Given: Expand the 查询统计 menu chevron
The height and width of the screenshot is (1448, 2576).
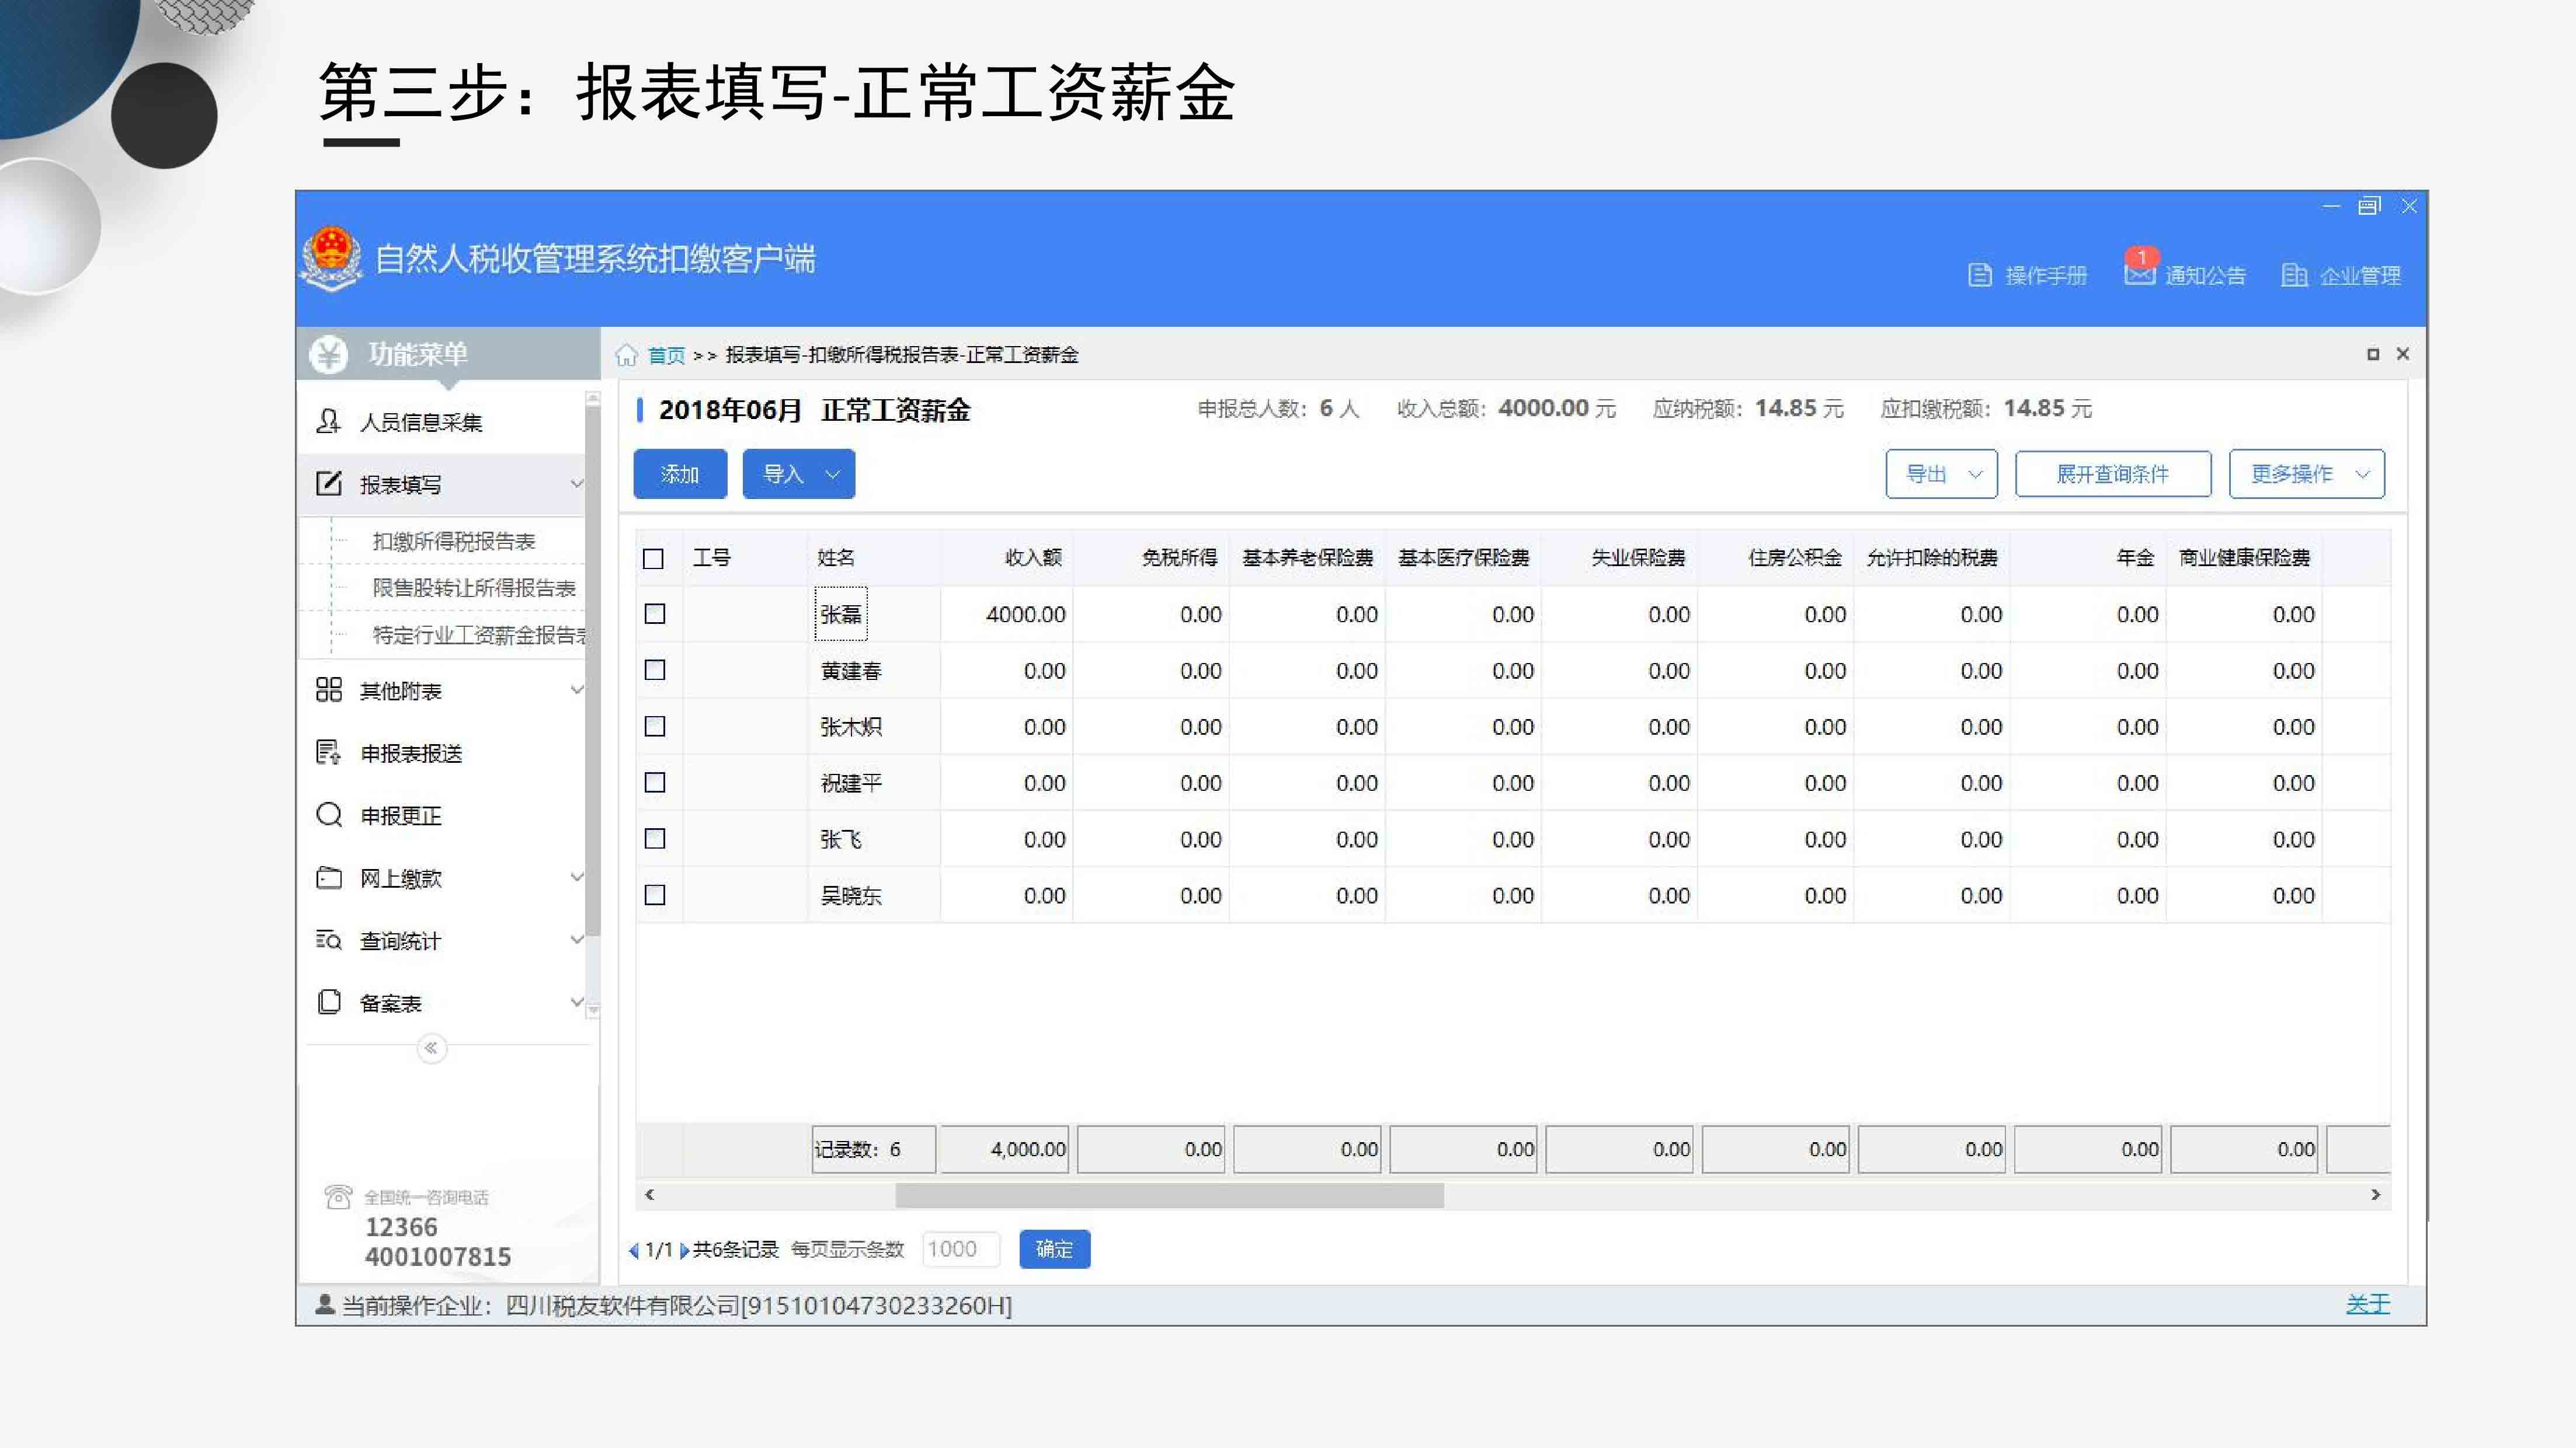Looking at the screenshot, I should (x=577, y=939).
